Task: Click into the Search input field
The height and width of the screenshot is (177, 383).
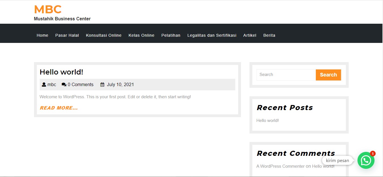Action: [x=286, y=75]
